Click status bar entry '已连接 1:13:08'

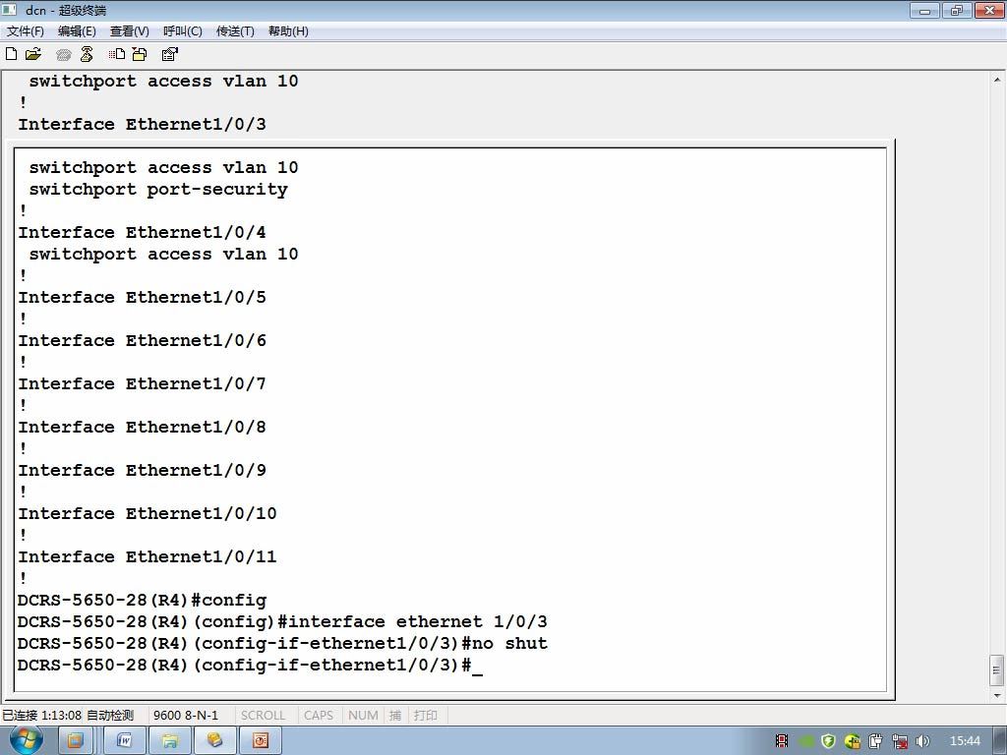click(41, 716)
